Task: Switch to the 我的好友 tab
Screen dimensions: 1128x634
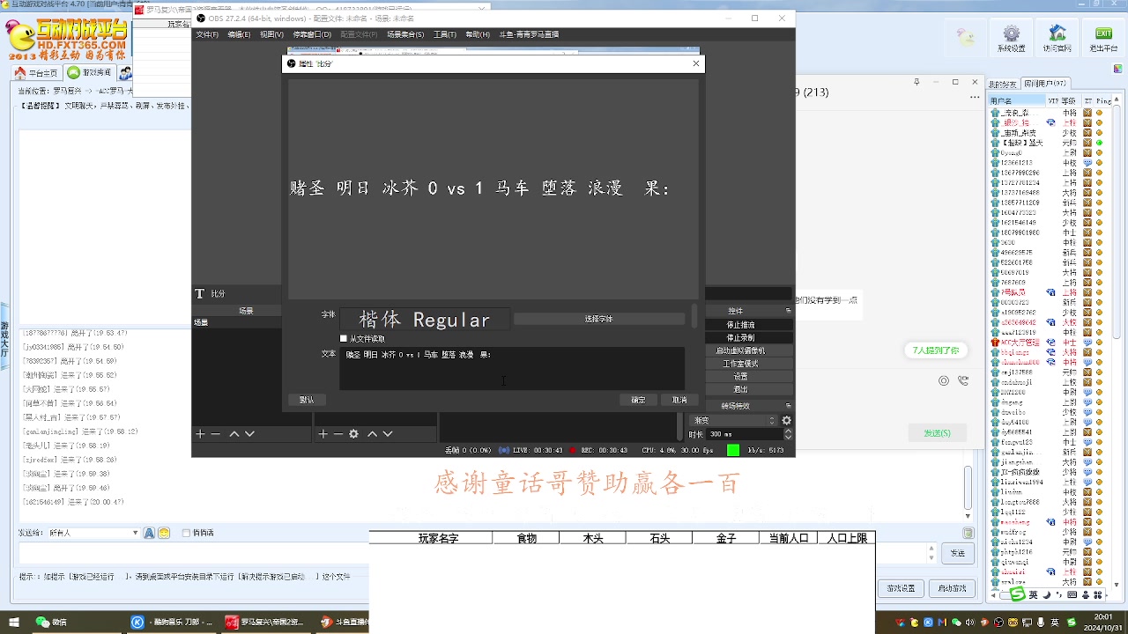Action: (x=1003, y=84)
